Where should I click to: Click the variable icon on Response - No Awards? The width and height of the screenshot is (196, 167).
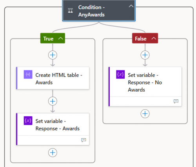pos(120,74)
